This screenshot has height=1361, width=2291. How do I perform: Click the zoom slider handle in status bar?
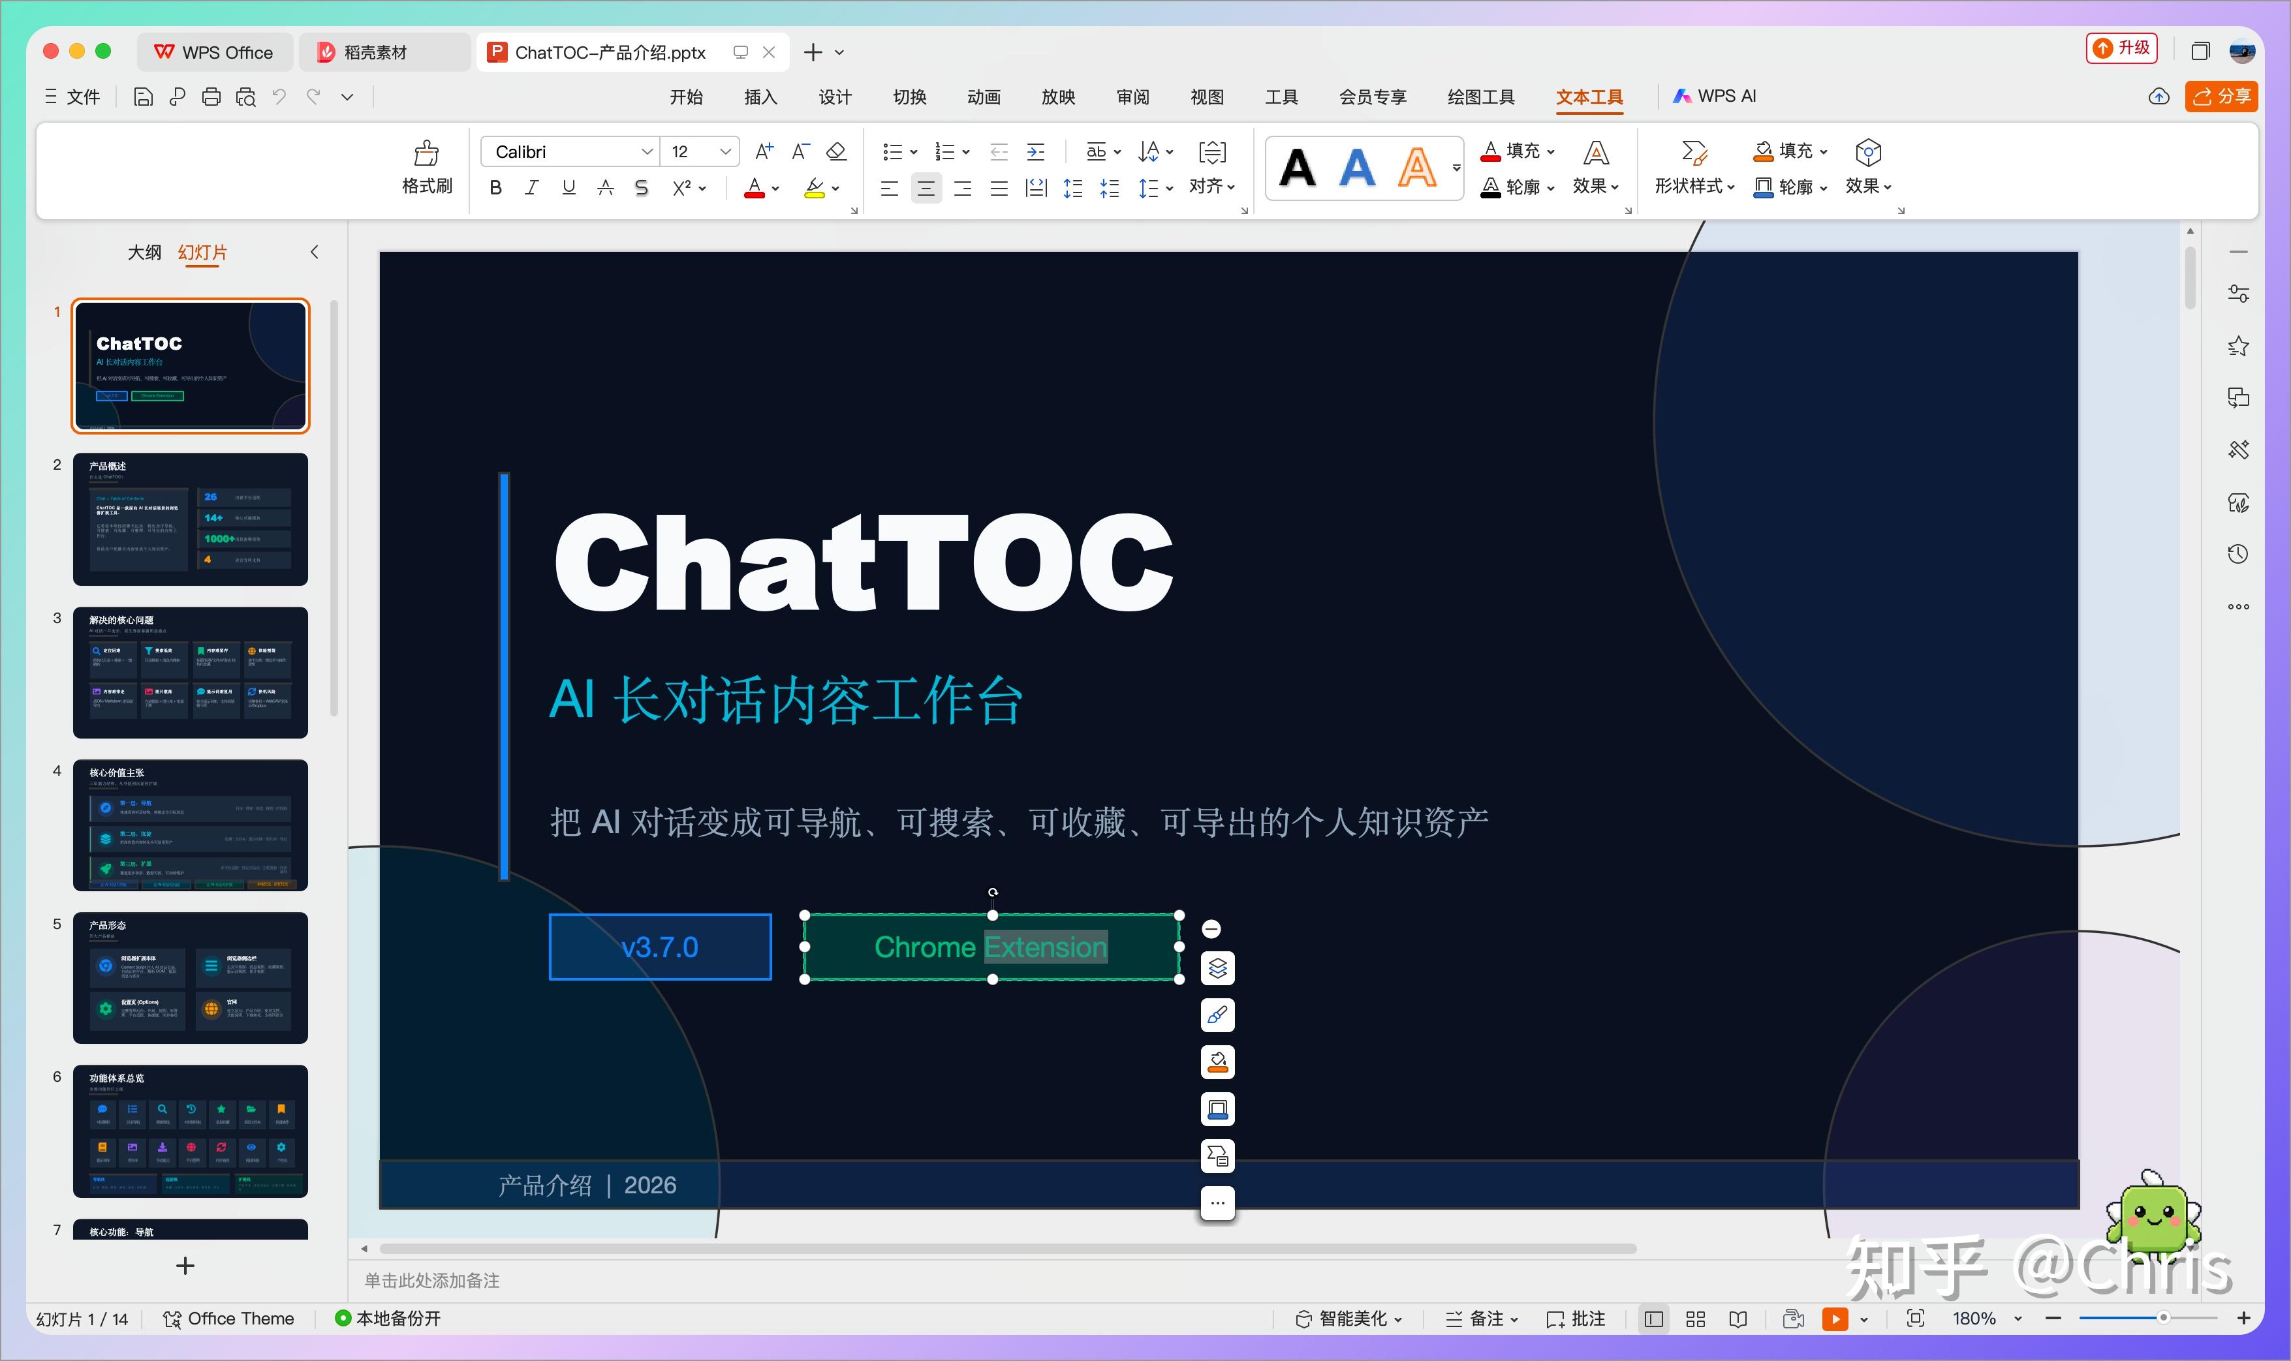[x=2162, y=1318]
